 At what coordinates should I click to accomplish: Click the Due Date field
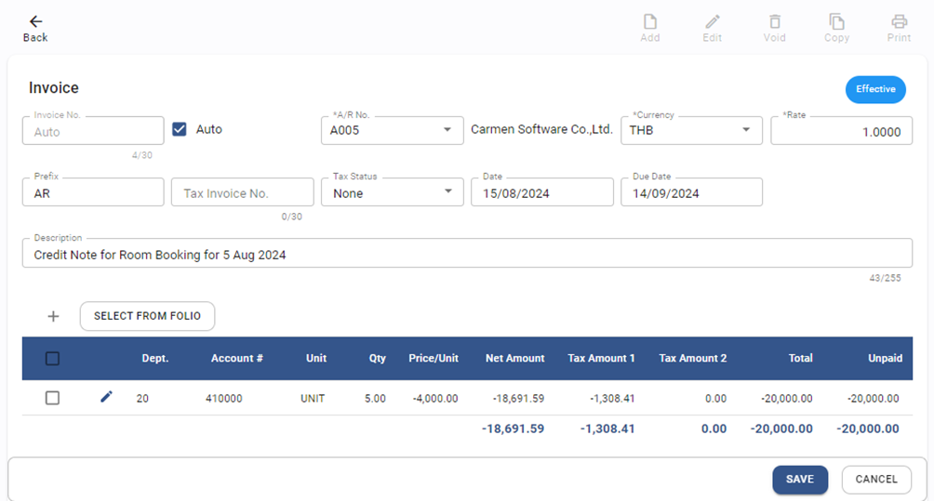(x=690, y=193)
